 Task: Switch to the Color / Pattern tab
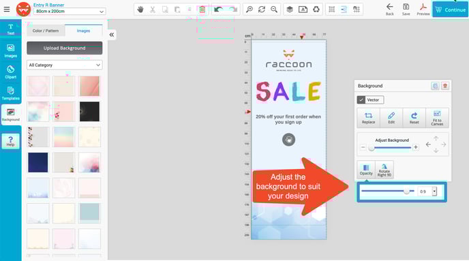point(46,31)
